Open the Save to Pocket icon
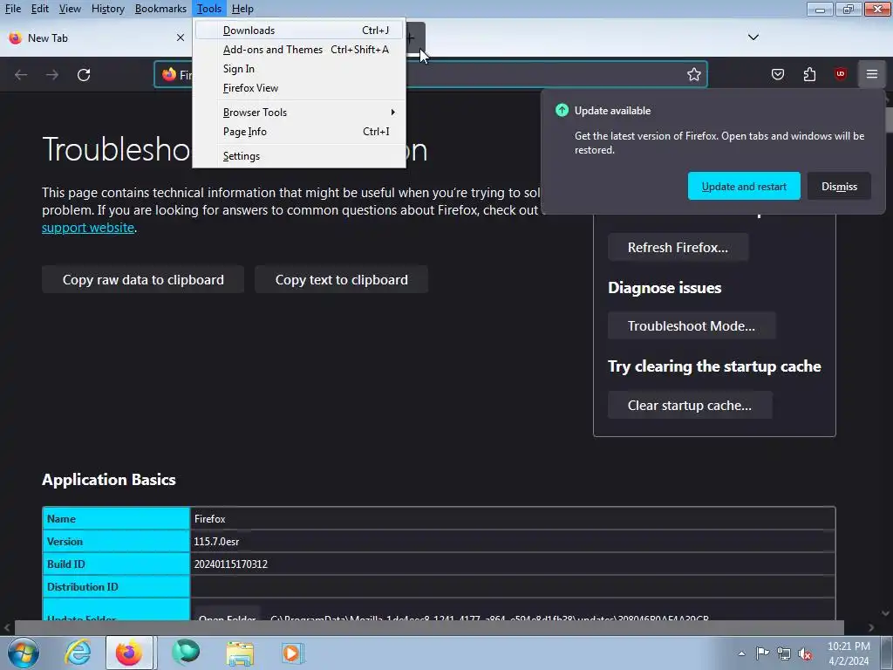893x670 pixels. pyautogui.click(x=777, y=75)
